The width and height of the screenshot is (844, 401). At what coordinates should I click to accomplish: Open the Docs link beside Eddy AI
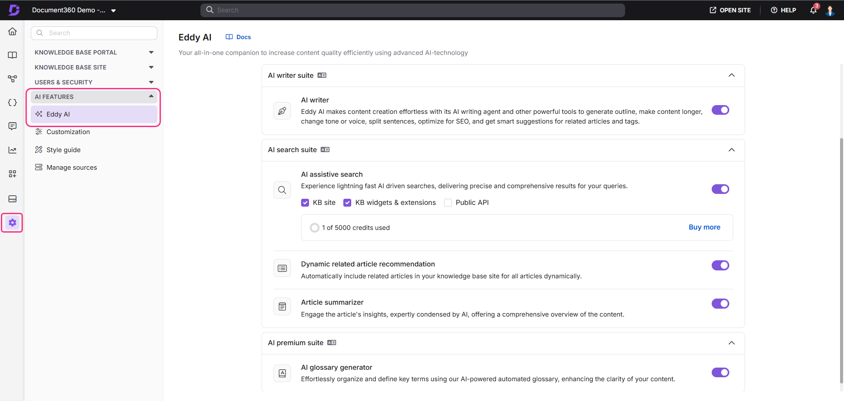coord(238,37)
